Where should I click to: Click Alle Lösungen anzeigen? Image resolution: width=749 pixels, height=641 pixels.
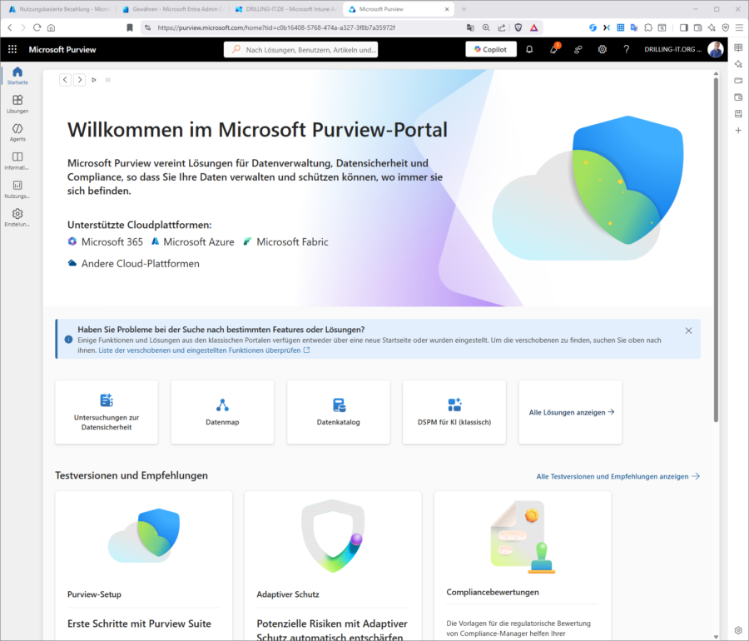pyautogui.click(x=570, y=412)
